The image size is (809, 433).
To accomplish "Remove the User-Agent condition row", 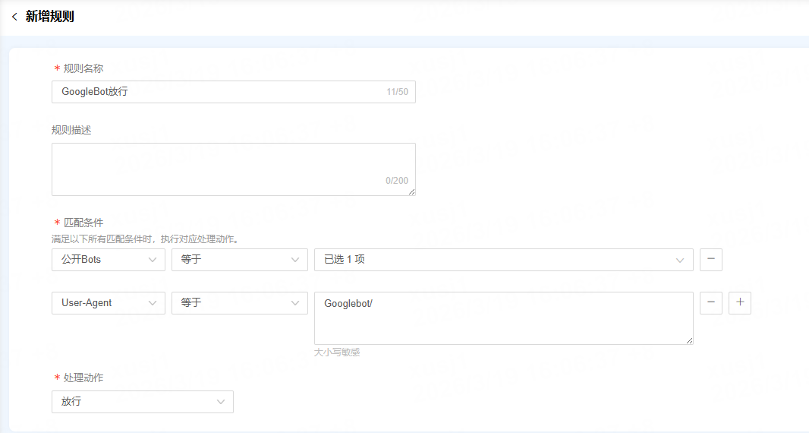I will pyautogui.click(x=710, y=302).
